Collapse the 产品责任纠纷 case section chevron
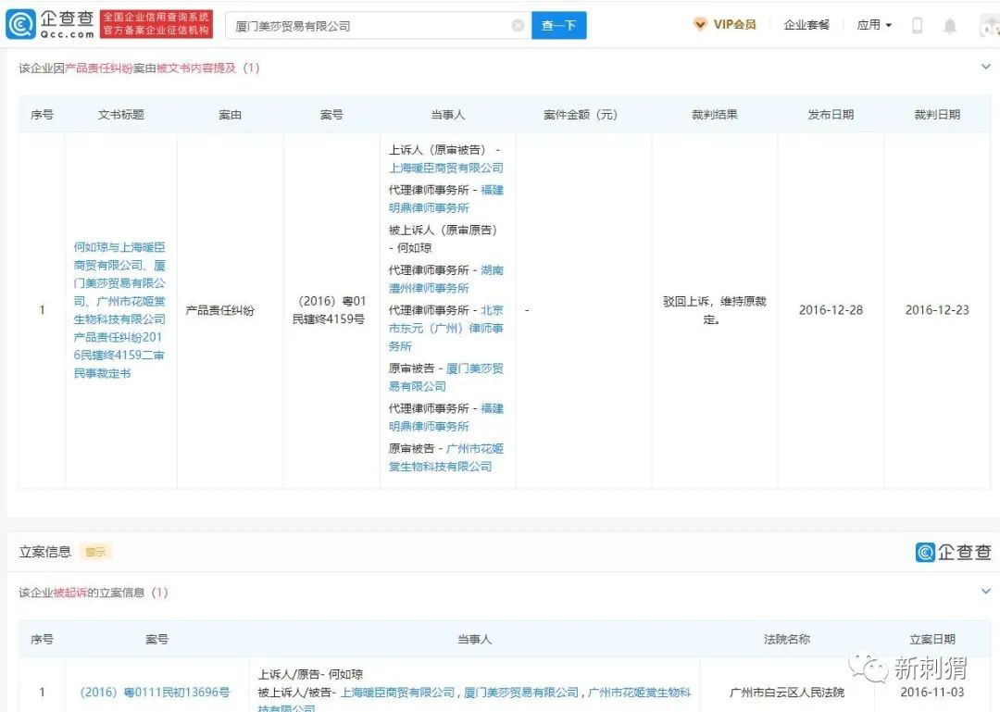 pyautogui.click(x=984, y=66)
